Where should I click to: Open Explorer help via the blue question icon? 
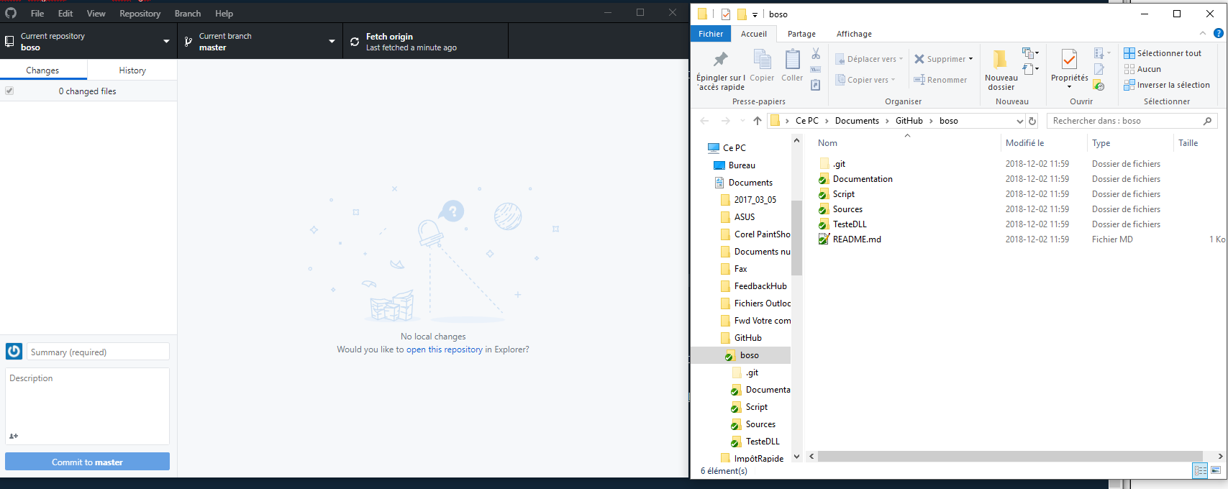(1218, 33)
